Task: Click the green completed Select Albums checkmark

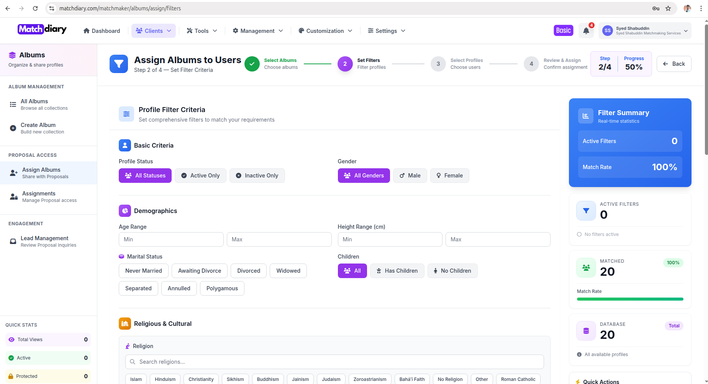Action: pos(252,64)
